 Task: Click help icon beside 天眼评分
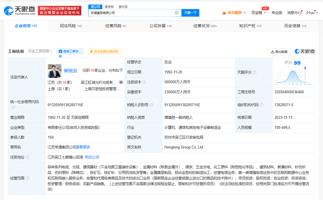click(x=255, y=72)
